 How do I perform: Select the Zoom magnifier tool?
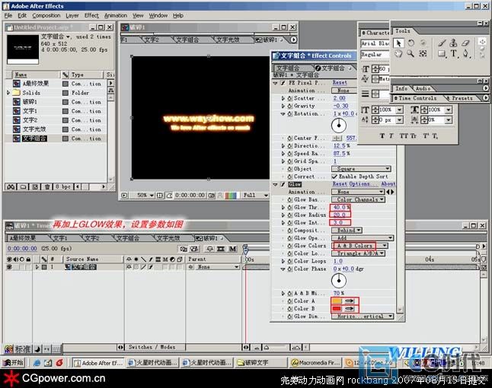pyautogui.click(x=411, y=54)
